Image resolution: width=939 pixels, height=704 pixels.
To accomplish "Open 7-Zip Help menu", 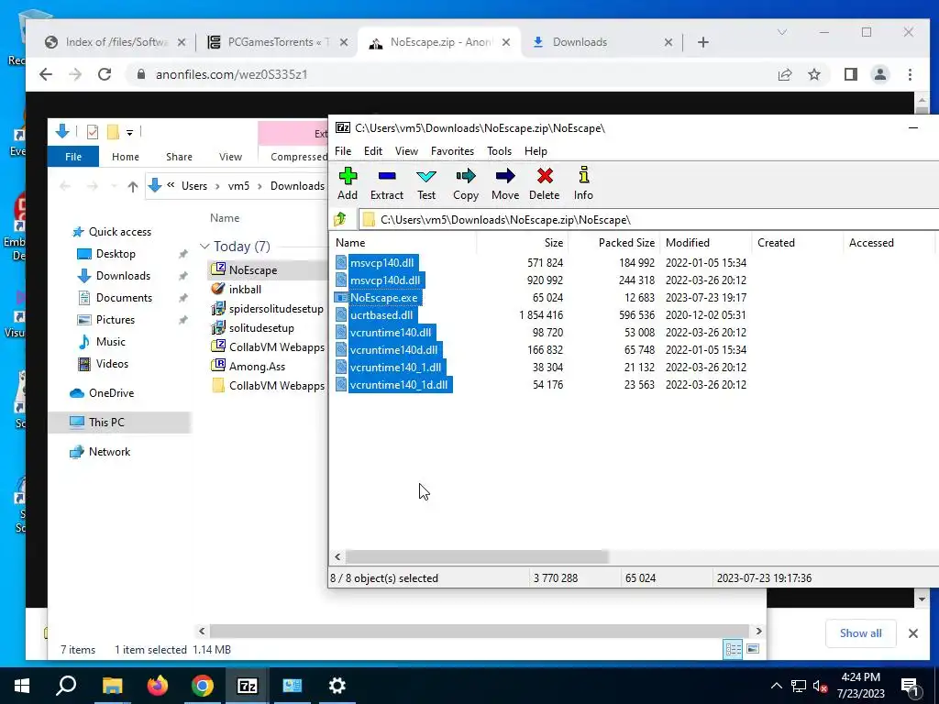I will pyautogui.click(x=536, y=151).
